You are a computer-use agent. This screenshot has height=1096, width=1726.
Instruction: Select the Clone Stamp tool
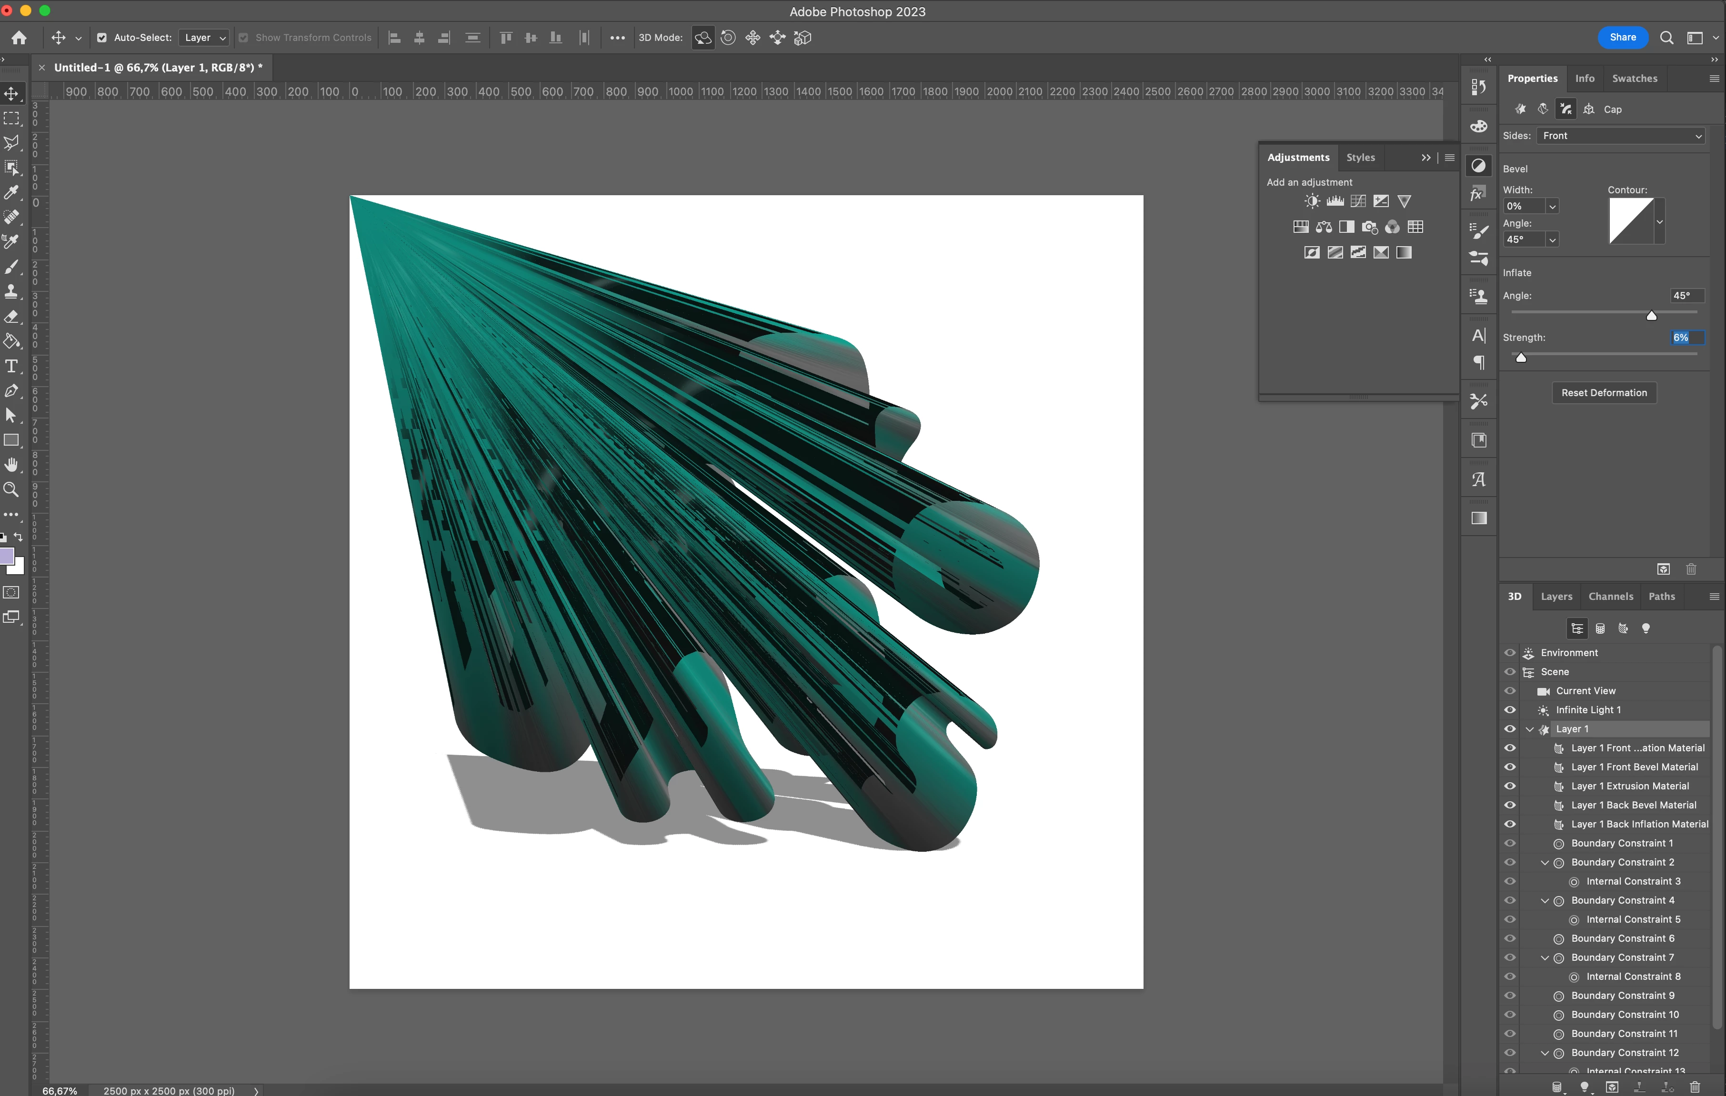[x=11, y=291]
